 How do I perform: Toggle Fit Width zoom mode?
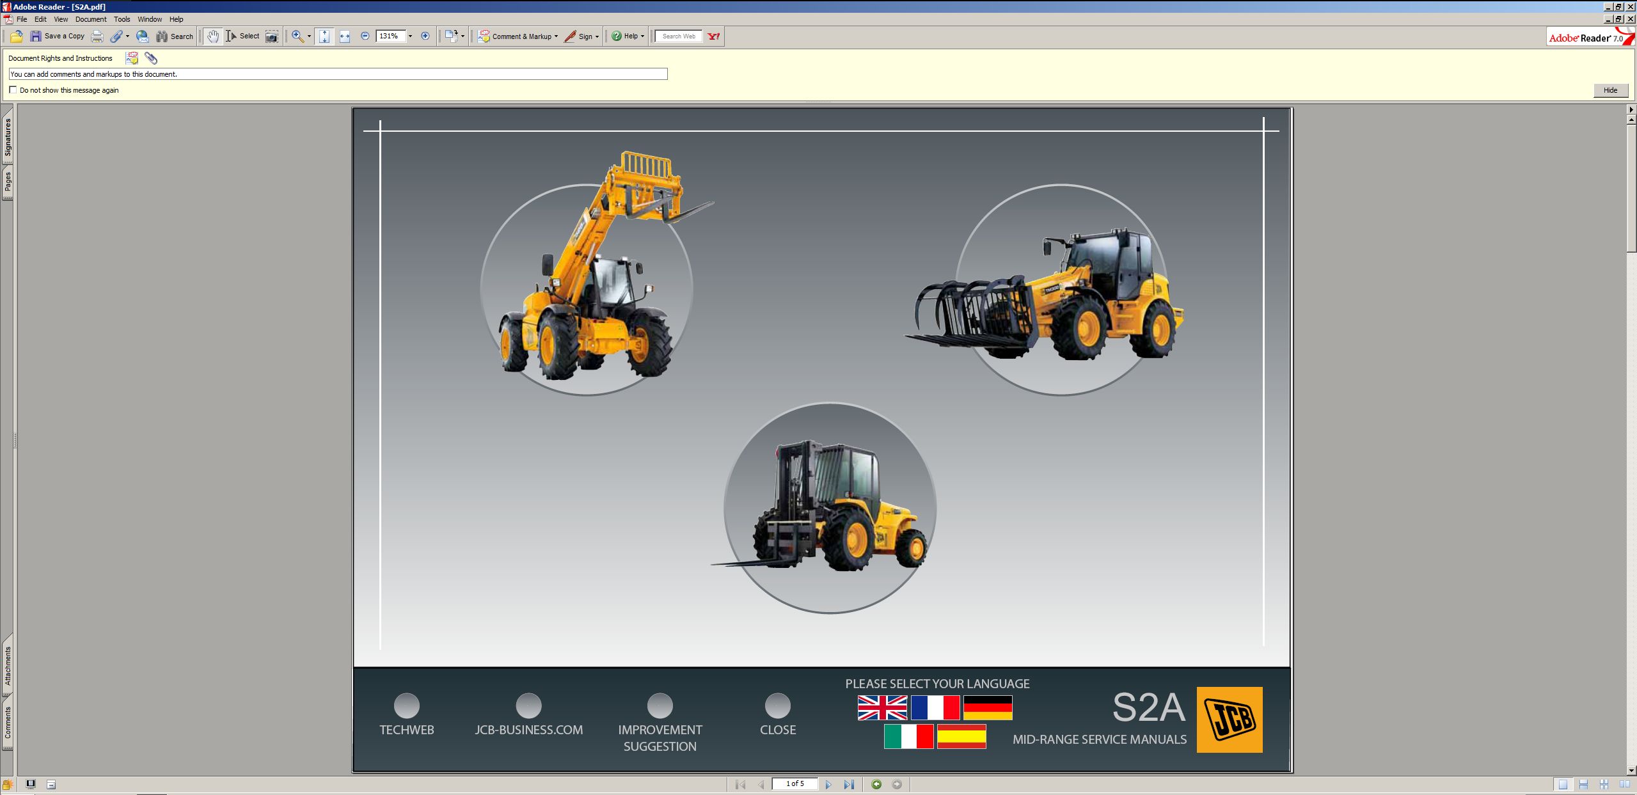(344, 36)
